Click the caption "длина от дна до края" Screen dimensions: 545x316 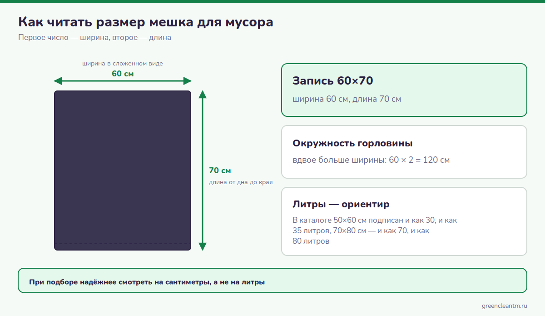[x=241, y=182]
